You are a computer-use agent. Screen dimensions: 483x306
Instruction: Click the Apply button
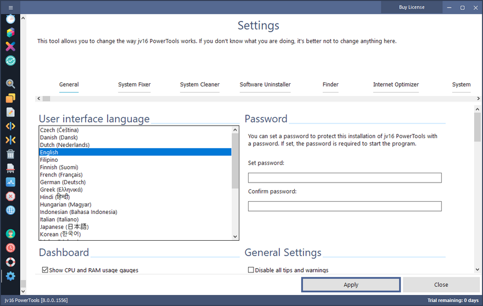point(351,285)
